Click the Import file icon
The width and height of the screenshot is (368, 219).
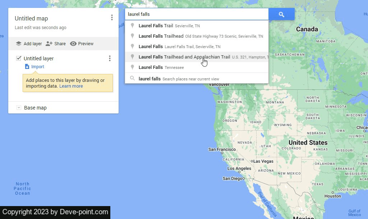tap(27, 67)
